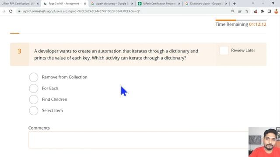Expand the tab search chevron
280x157 pixels.
coord(253,3)
